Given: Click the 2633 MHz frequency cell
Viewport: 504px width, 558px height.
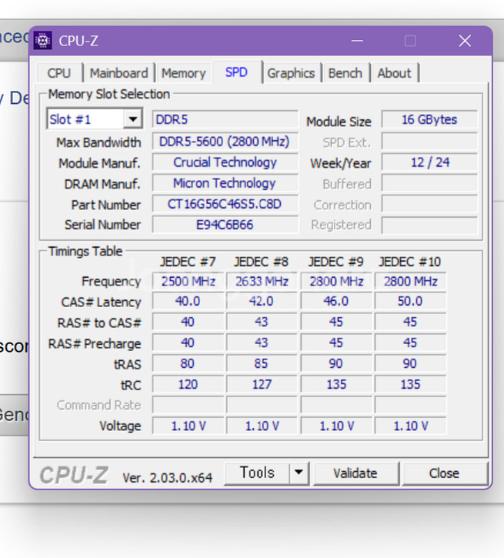Looking at the screenshot, I should coord(262,281).
